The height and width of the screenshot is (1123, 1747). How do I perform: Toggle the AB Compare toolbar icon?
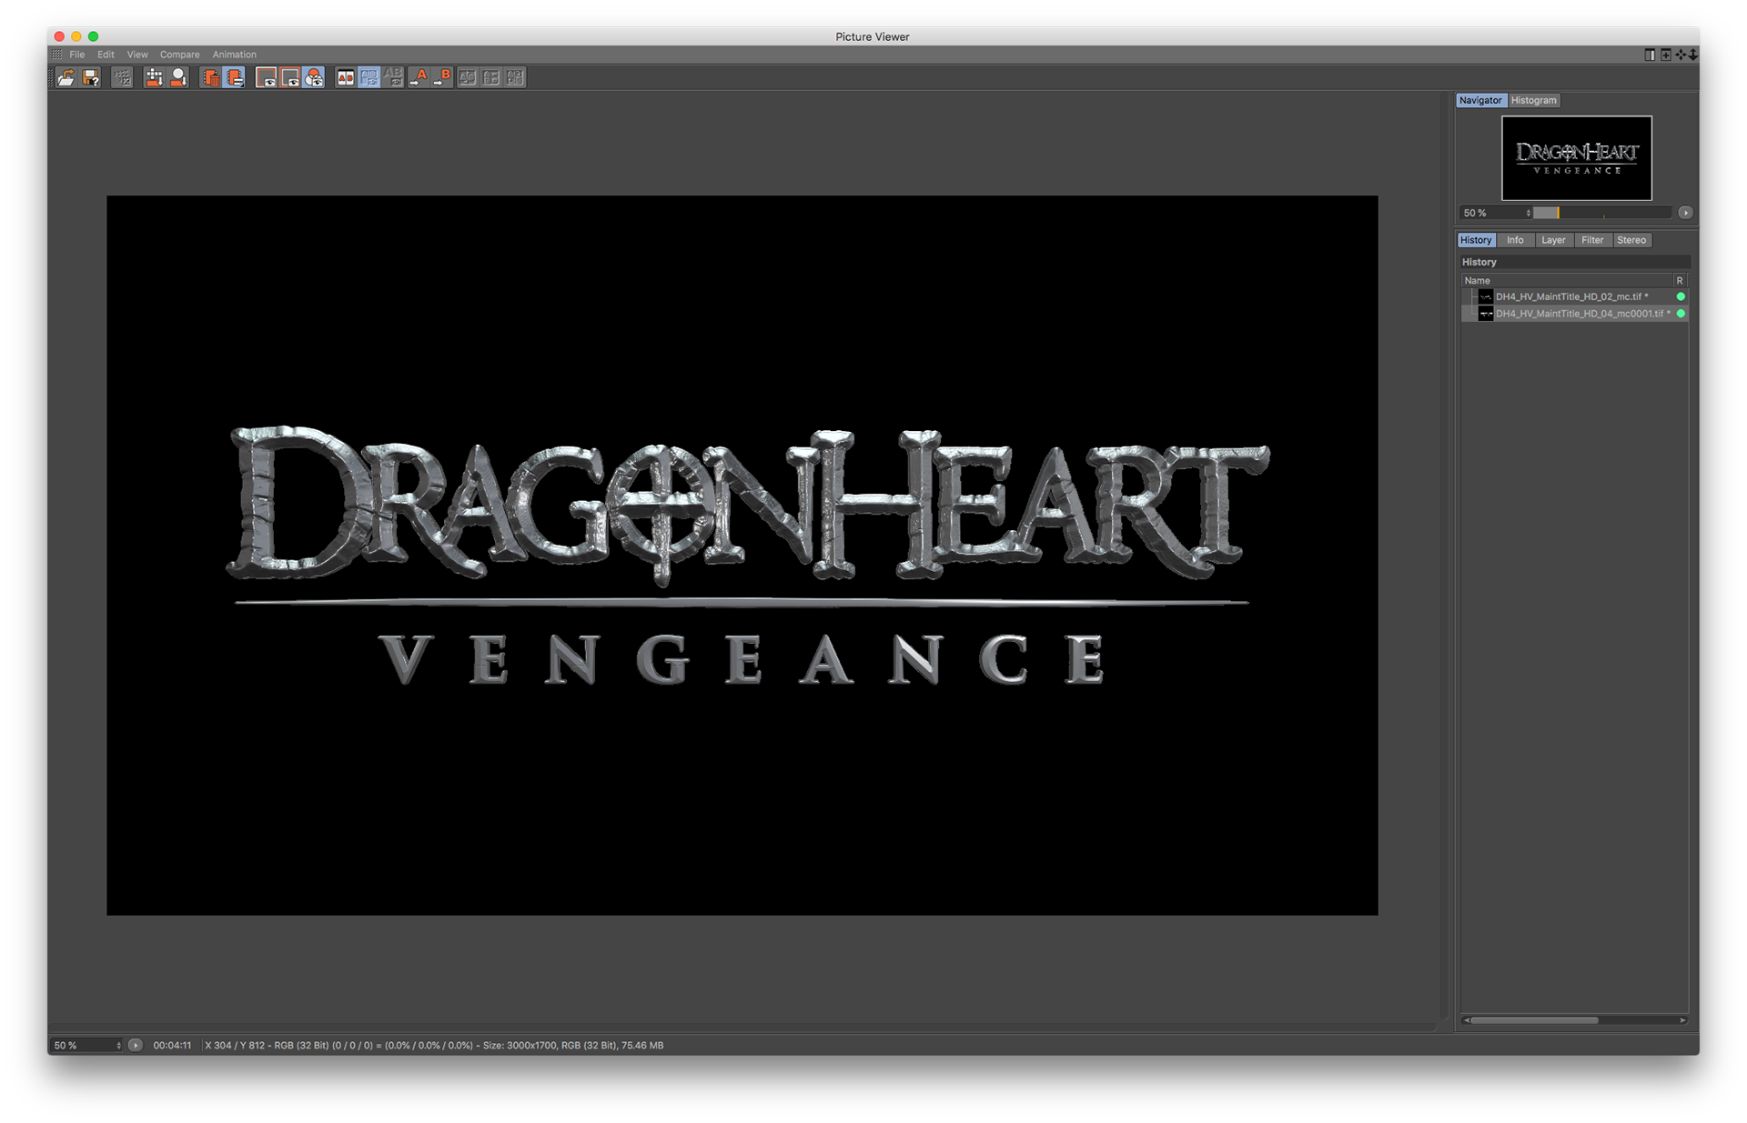click(x=346, y=78)
